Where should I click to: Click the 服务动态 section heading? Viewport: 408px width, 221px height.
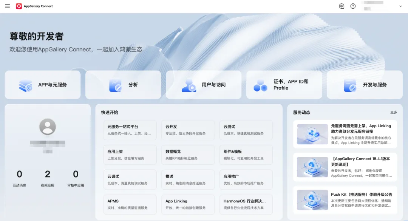(301, 113)
